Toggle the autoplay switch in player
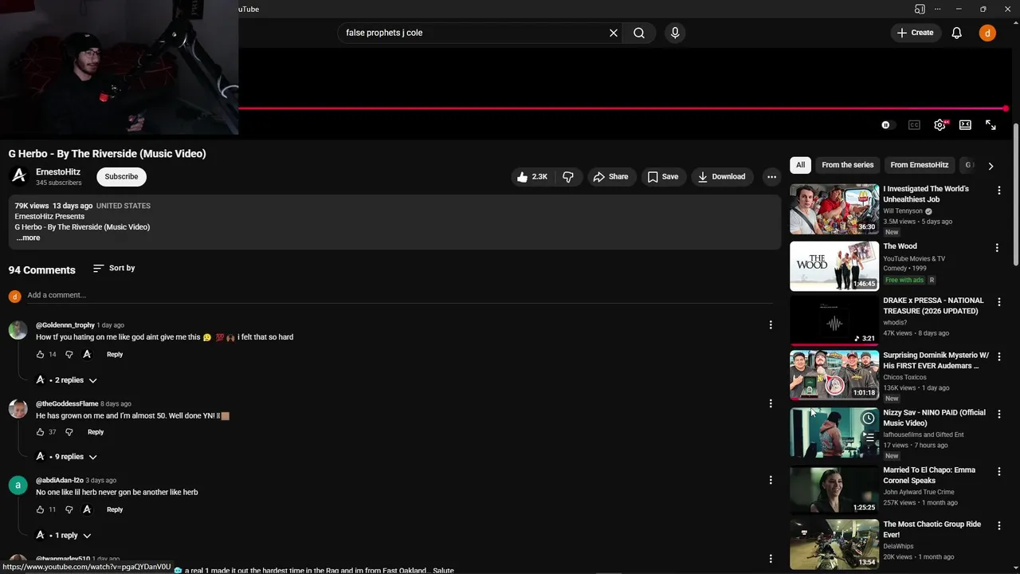 pos(888,125)
